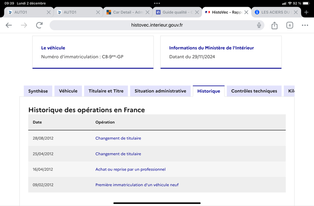Click the date 25/04/2012

[43, 154]
